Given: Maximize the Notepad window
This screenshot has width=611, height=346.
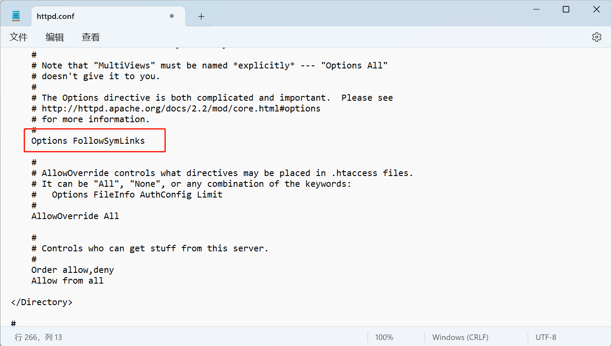Looking at the screenshot, I should 566,9.
